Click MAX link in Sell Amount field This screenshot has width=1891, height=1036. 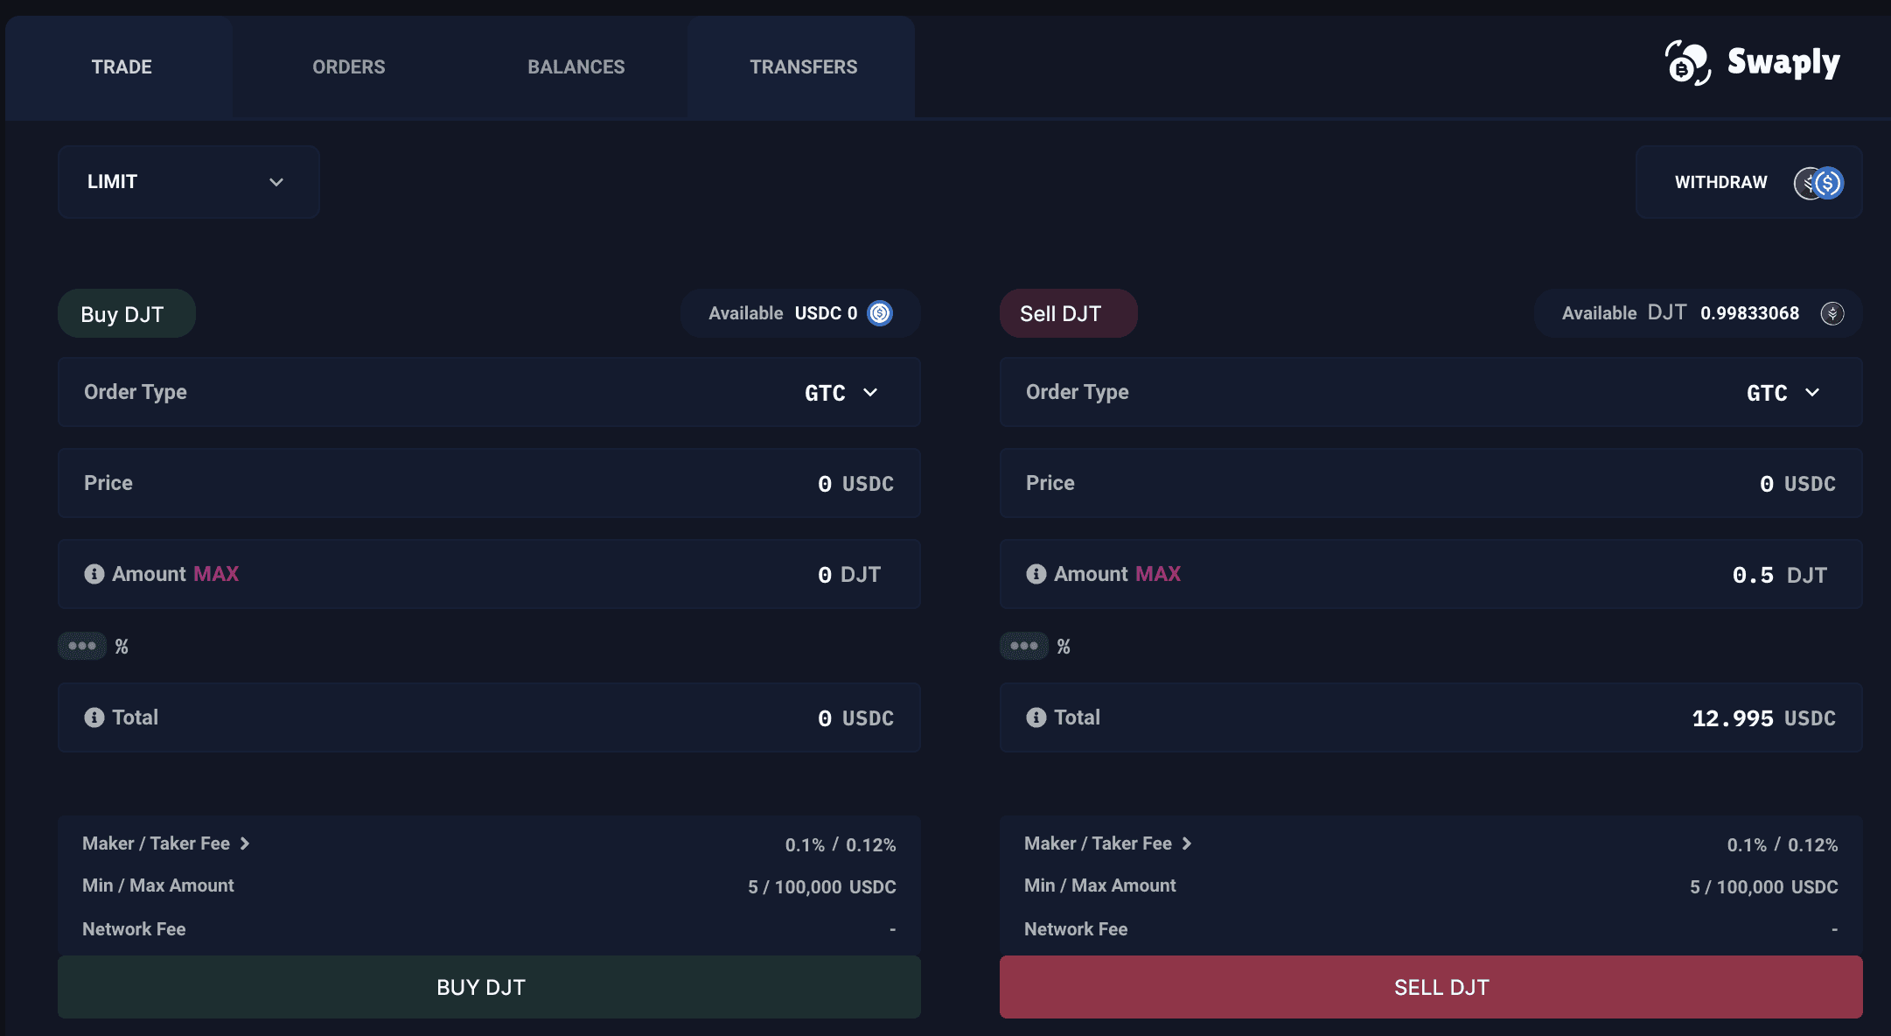(x=1158, y=574)
